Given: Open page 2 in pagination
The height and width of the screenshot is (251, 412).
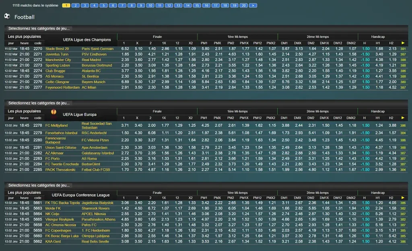Looking at the screenshot, I should (76, 6).
